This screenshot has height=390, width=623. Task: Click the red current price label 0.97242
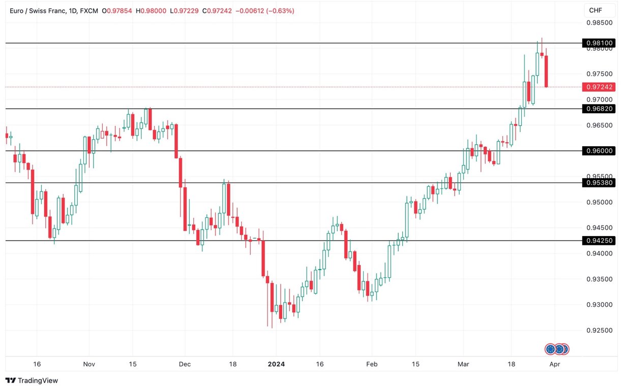pos(600,86)
